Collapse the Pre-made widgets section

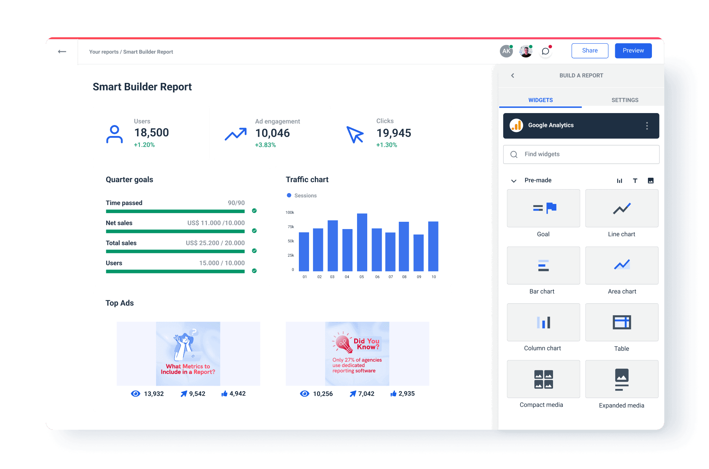513,180
